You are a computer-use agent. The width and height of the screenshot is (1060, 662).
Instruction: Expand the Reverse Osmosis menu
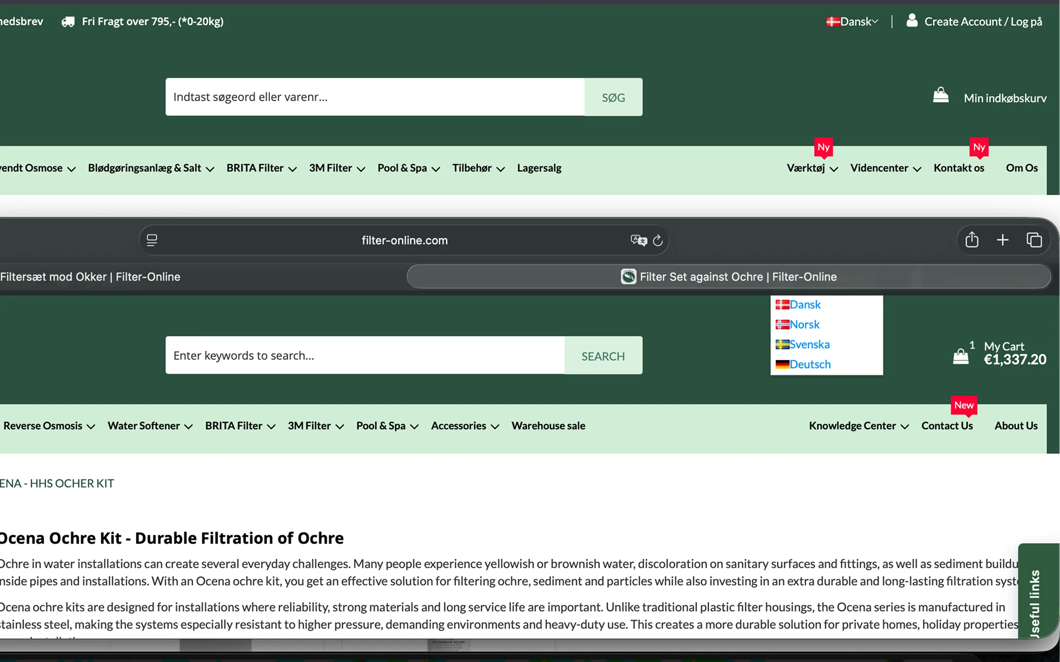tap(49, 426)
